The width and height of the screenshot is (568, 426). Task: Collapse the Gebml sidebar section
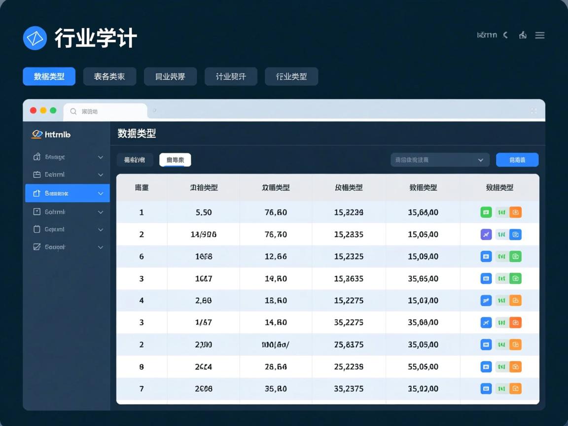[x=67, y=175]
